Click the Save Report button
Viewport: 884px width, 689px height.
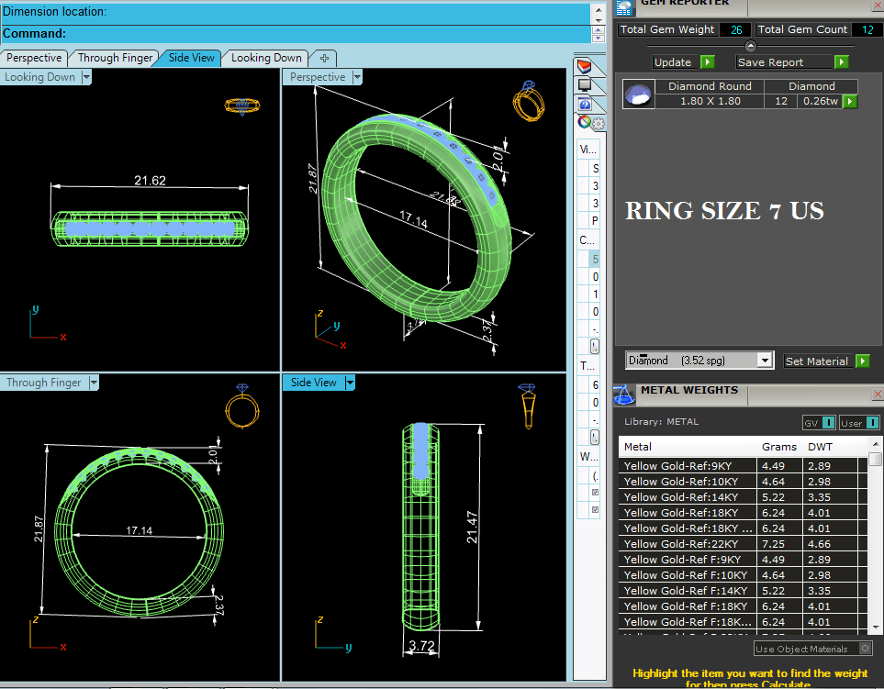[771, 62]
